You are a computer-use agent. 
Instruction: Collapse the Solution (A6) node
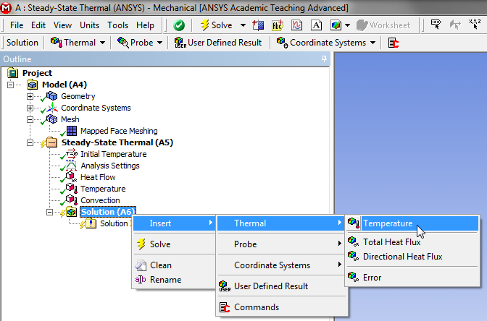[x=49, y=213]
